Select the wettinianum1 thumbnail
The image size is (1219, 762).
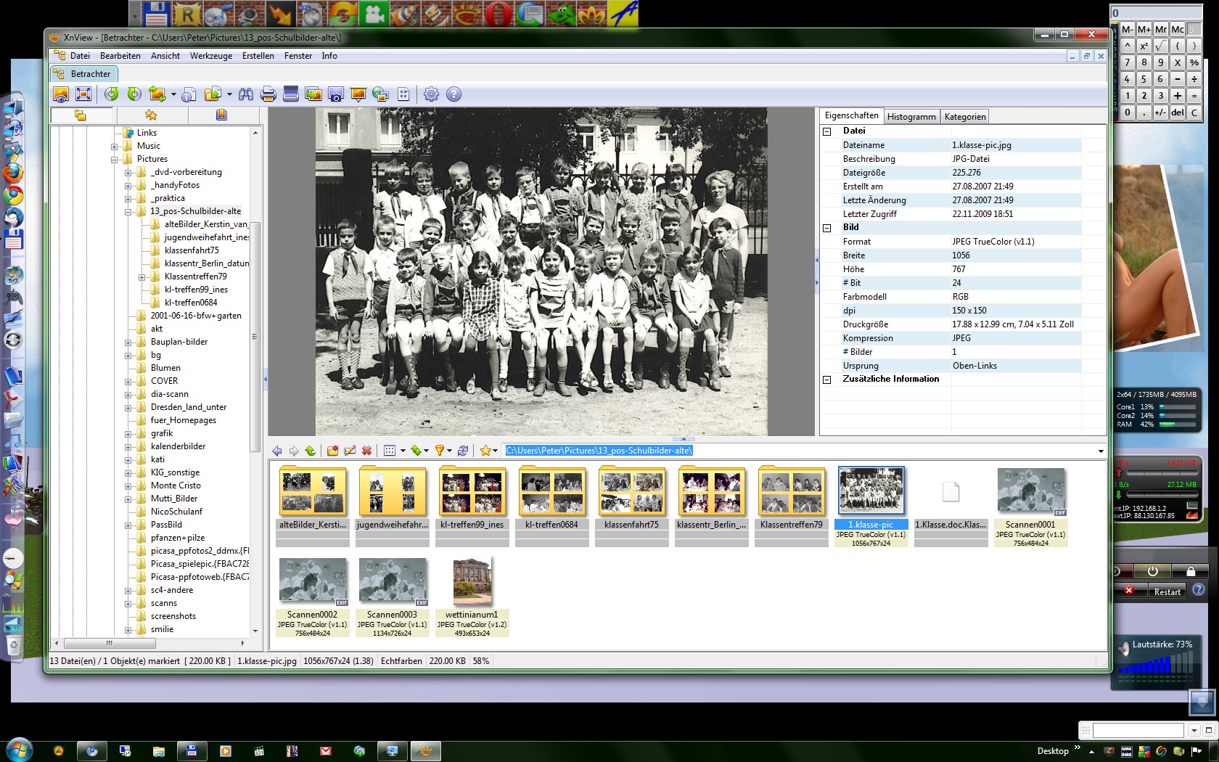pyautogui.click(x=472, y=583)
